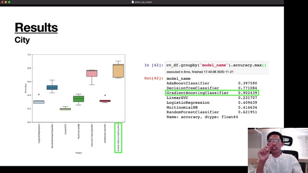The width and height of the screenshot is (308, 173).
Task: Click the cv_df.groupby code input cell
Action: pos(217,65)
